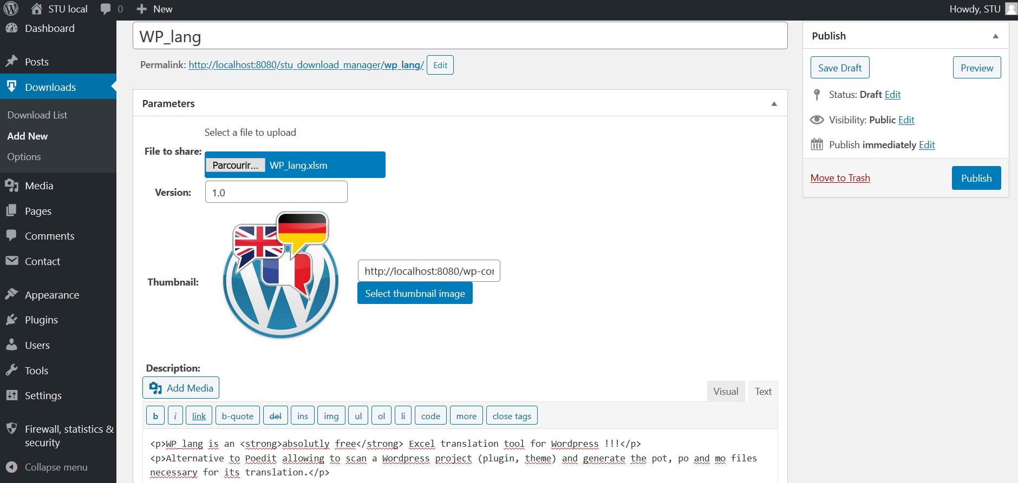Open Download List submenu item
1018x483 pixels.
click(x=37, y=115)
